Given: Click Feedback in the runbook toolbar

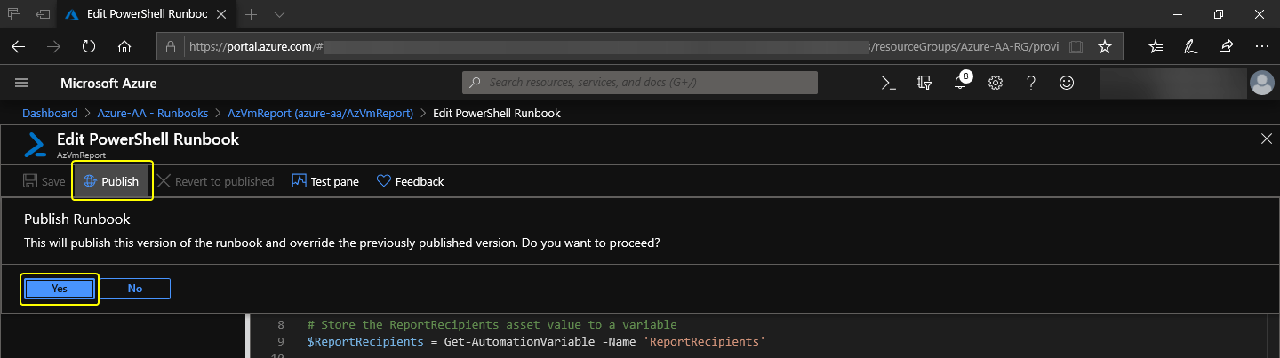Looking at the screenshot, I should click(410, 181).
